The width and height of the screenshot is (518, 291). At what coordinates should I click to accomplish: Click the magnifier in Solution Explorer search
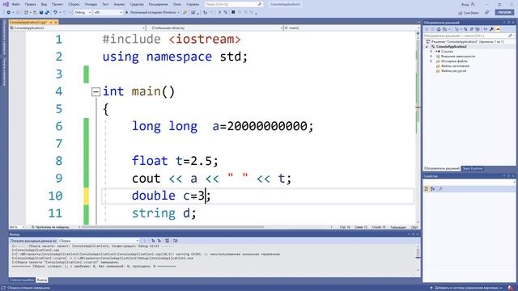point(511,36)
